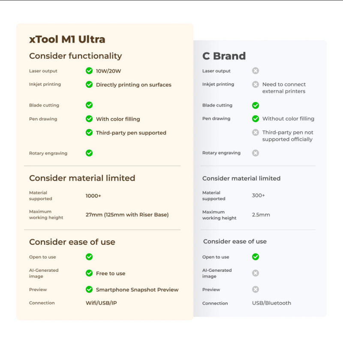
Task: Select the xTool Blade cutting green checkmark
Action: pyautogui.click(x=89, y=105)
